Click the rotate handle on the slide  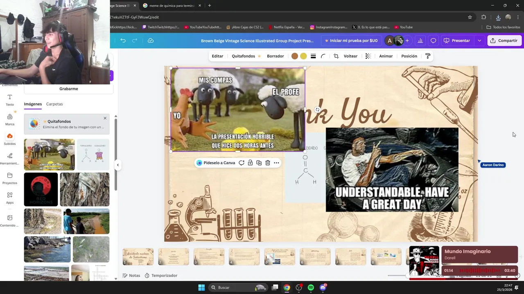317,109
